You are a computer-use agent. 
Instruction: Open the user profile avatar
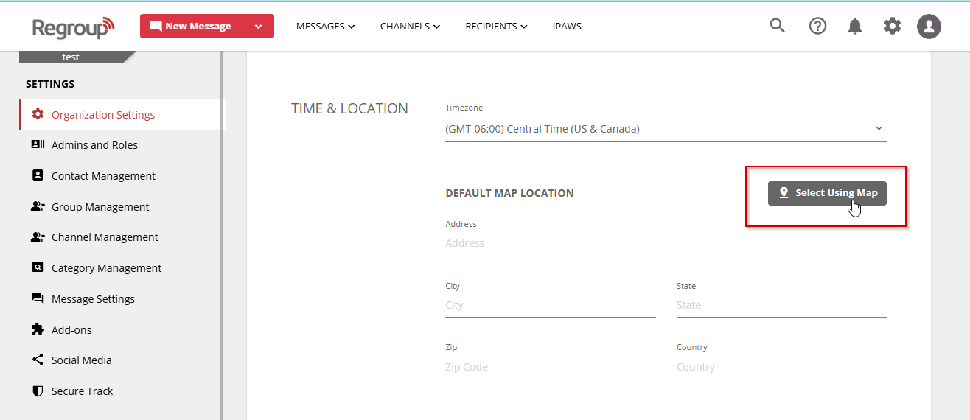929,27
